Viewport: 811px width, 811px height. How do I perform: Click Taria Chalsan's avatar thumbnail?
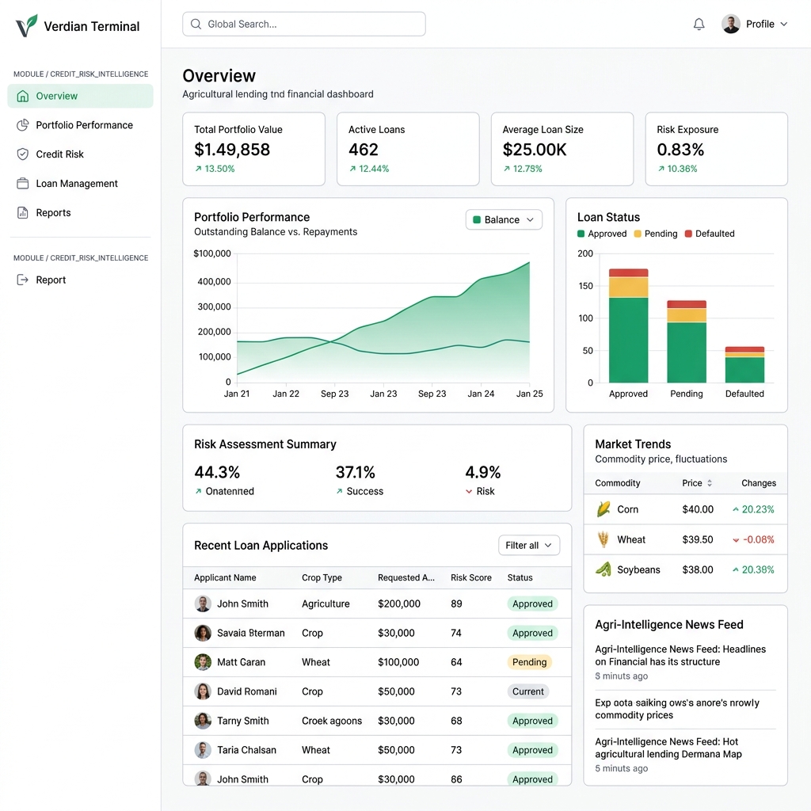point(203,750)
